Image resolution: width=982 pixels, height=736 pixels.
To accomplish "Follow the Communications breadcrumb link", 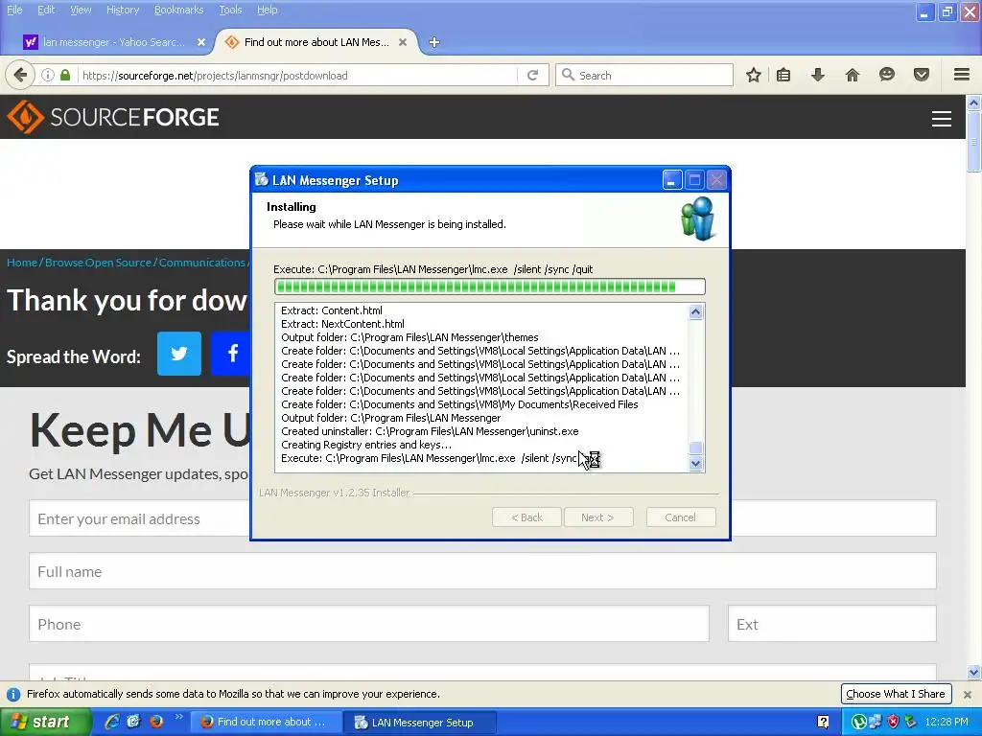I will coord(201,263).
